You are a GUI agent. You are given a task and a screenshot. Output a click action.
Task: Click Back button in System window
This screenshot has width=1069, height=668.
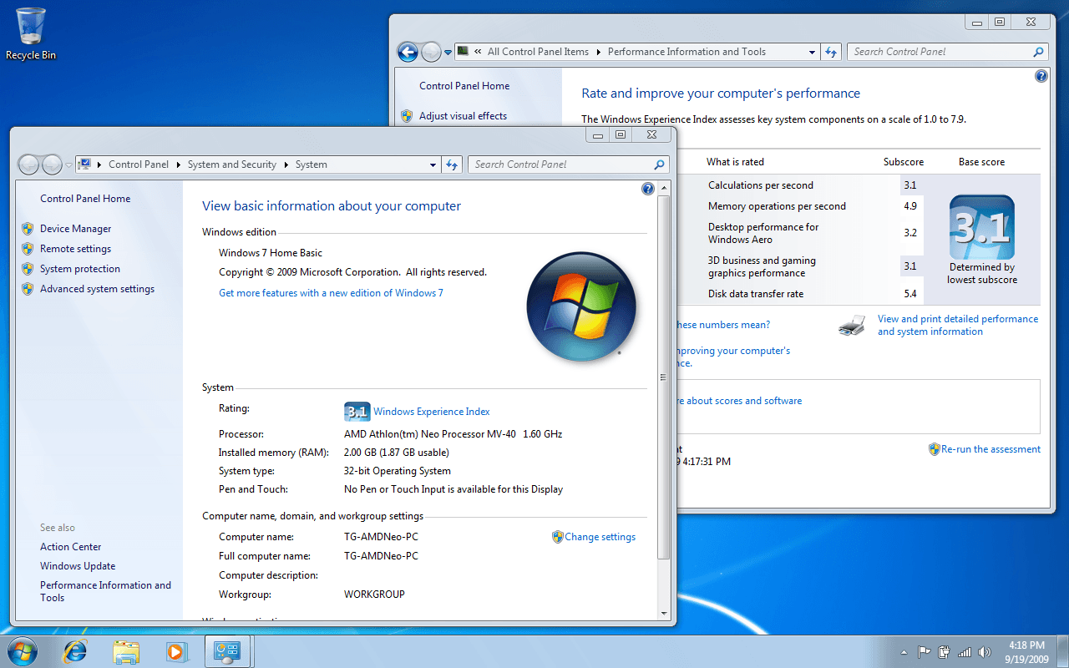(28, 164)
